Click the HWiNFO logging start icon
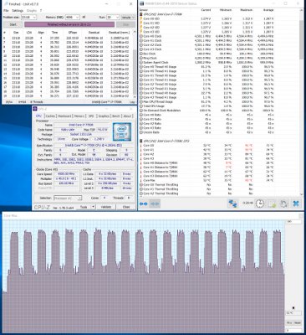The height and width of the screenshot is (335, 306). (272, 204)
